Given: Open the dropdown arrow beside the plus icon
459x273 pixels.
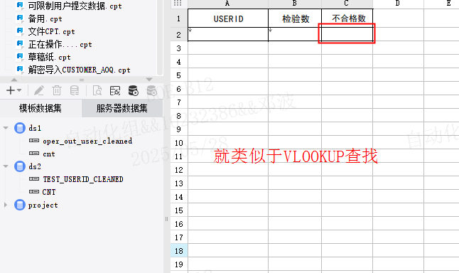Looking at the screenshot, I should (x=19, y=90).
